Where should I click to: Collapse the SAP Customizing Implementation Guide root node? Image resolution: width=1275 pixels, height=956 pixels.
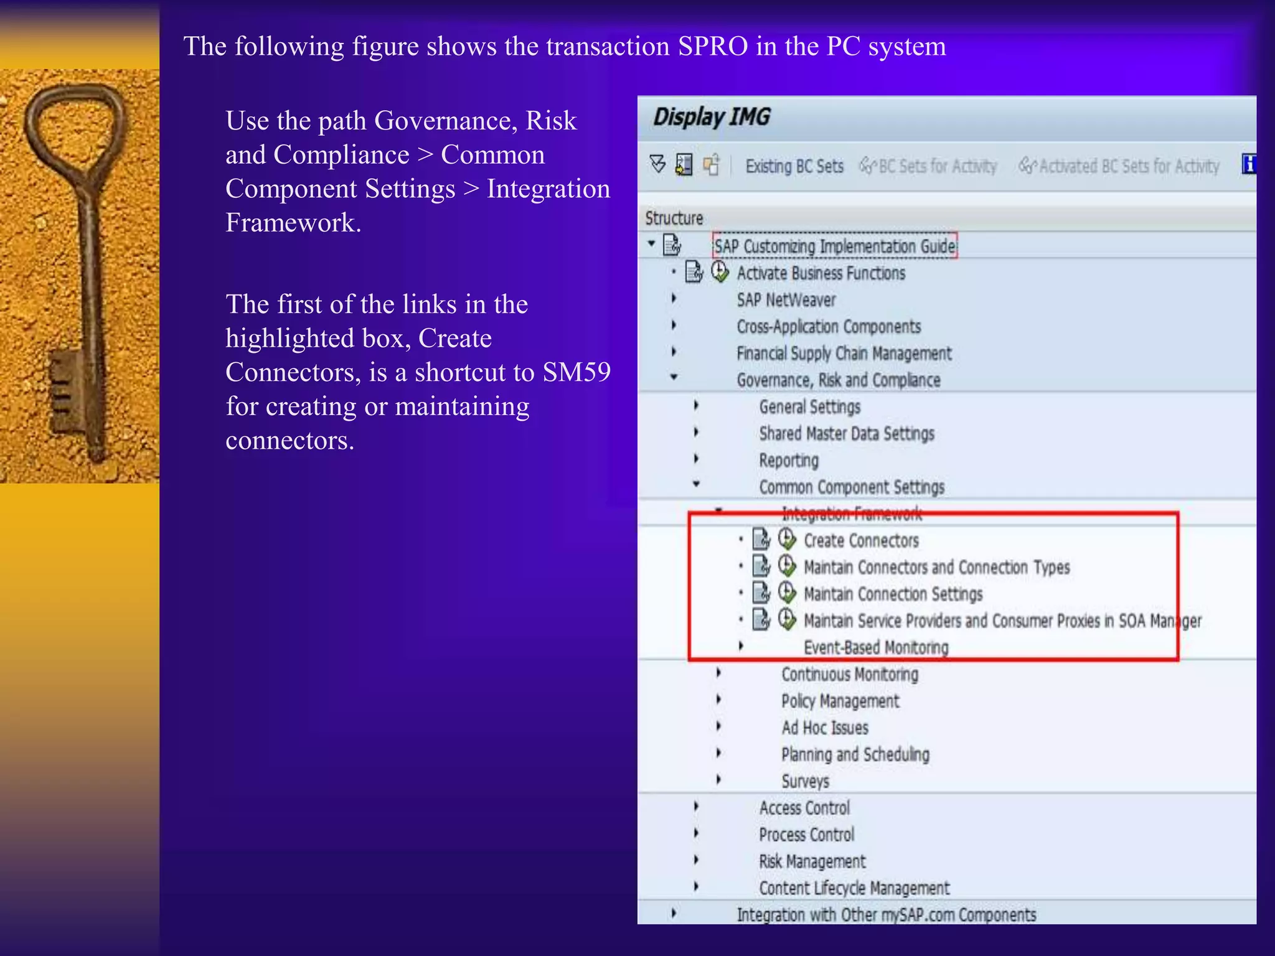[x=651, y=243]
